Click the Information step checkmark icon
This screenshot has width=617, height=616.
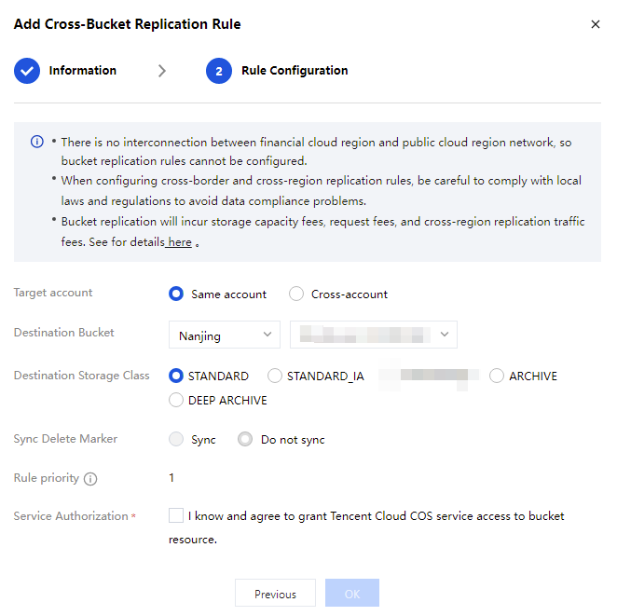pyautogui.click(x=27, y=71)
